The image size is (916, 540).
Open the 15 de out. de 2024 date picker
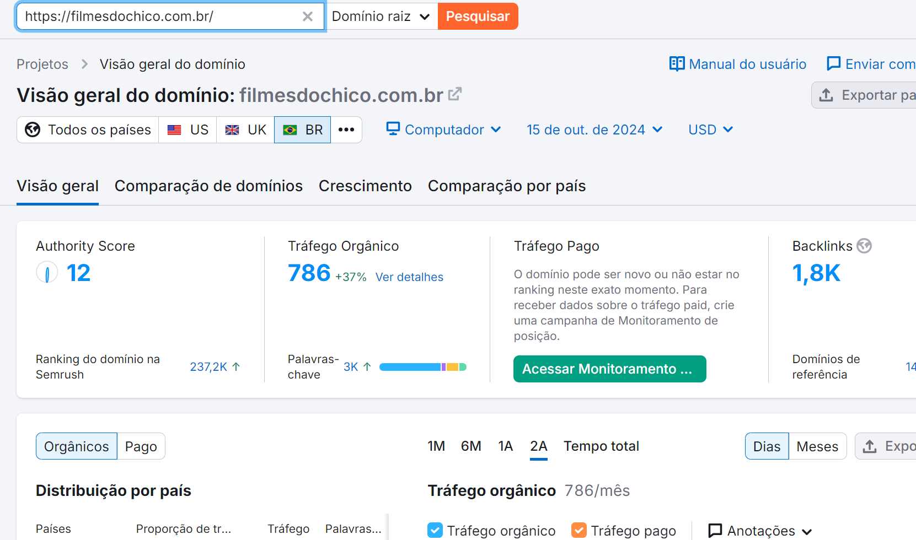(x=594, y=130)
